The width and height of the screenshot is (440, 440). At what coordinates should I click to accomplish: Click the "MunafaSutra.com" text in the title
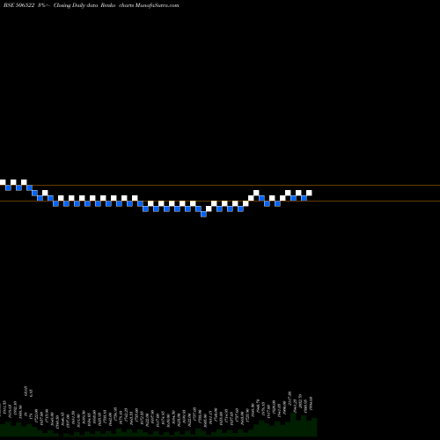[158, 5]
